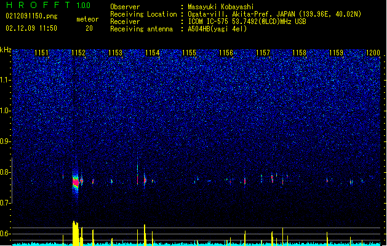This screenshot has height=246, width=387.
Task: Select observer name Masayuki Kobayashi
Action: click(221, 7)
